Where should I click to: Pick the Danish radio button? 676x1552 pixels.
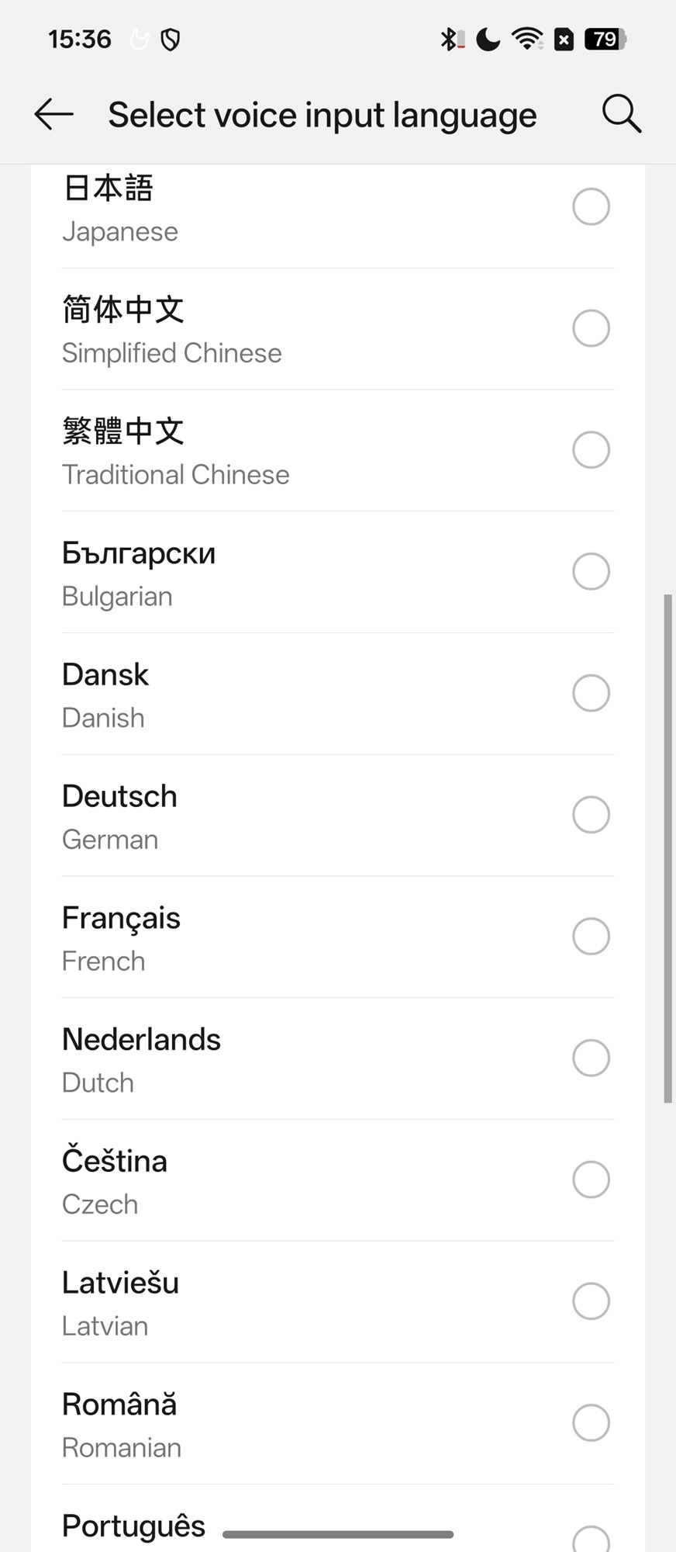click(x=591, y=693)
